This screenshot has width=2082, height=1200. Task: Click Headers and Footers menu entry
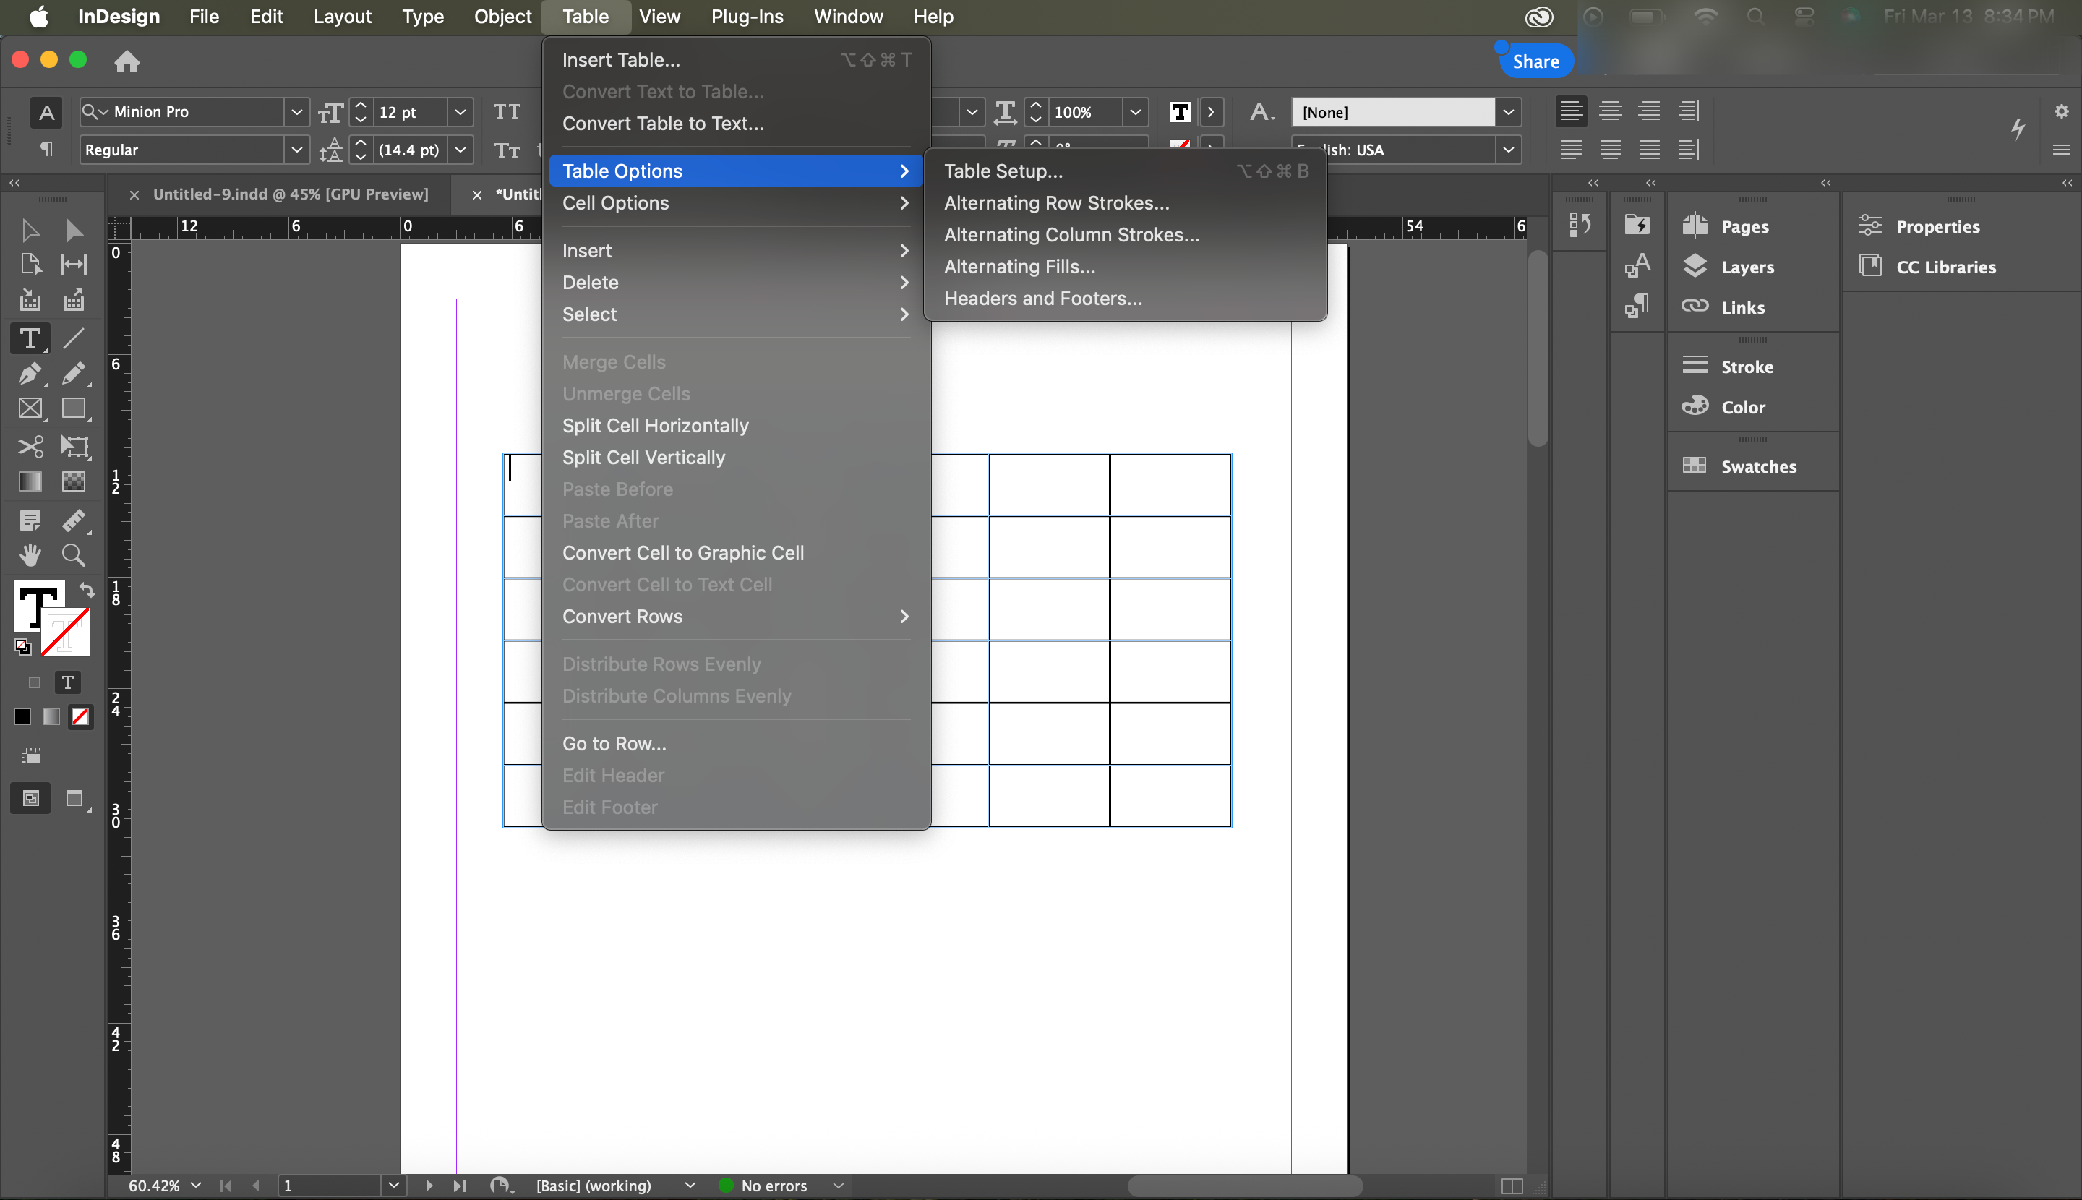[x=1042, y=299]
